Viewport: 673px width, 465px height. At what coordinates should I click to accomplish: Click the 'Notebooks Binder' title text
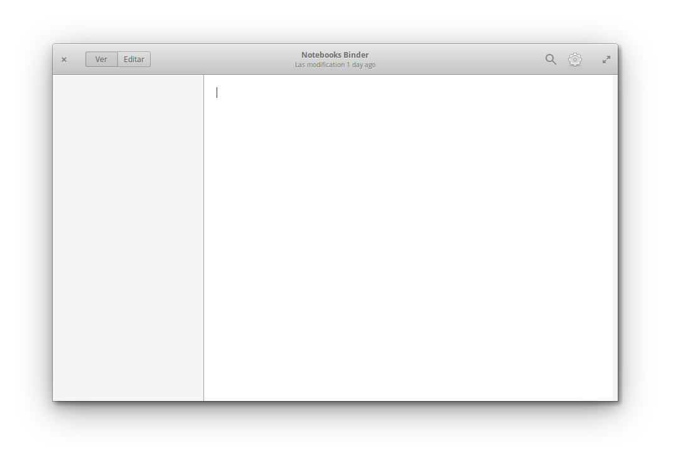335,55
